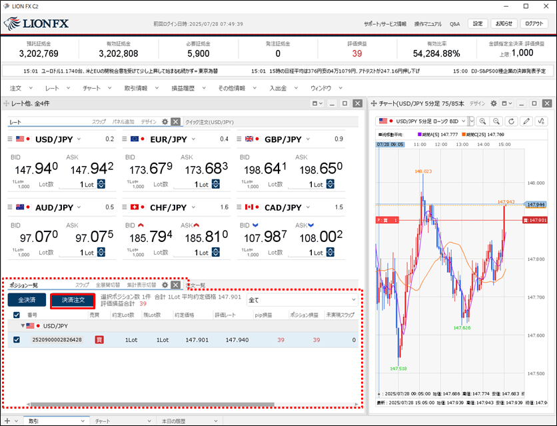
Task: Click the buy (買) badge in position row
Action: click(99, 340)
